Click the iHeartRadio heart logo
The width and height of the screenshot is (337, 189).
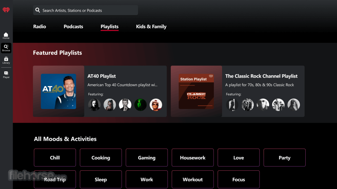click(x=6, y=10)
